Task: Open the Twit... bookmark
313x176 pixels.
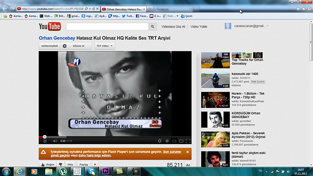Action: pyautogui.click(x=128, y=16)
